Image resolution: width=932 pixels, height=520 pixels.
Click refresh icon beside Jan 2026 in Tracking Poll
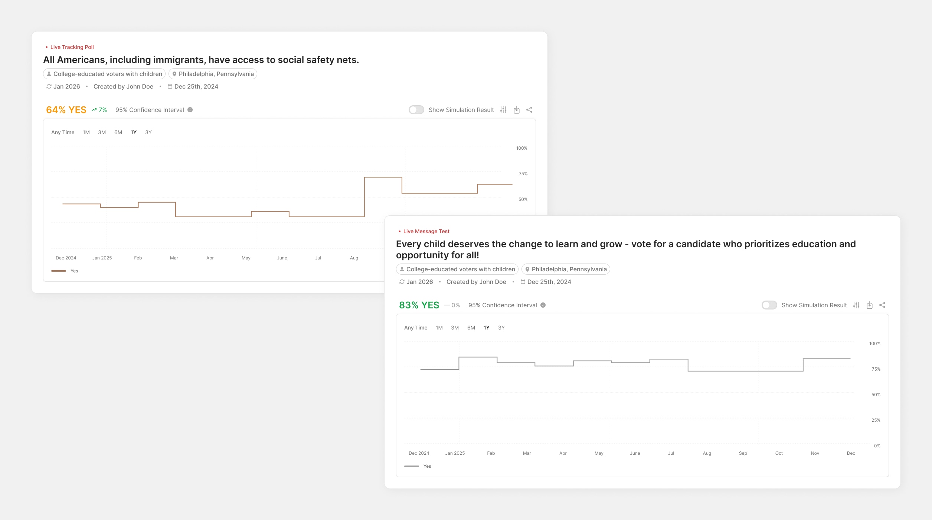coord(49,86)
